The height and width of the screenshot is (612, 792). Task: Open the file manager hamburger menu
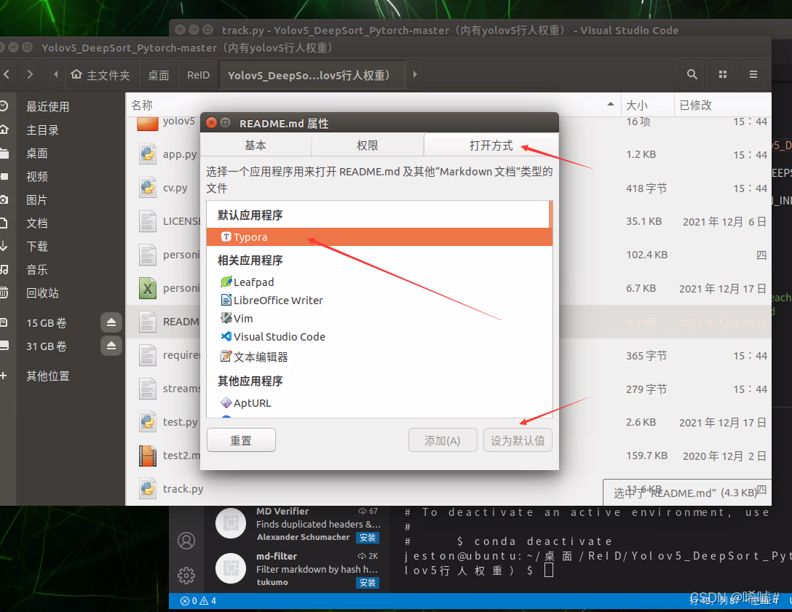point(753,74)
